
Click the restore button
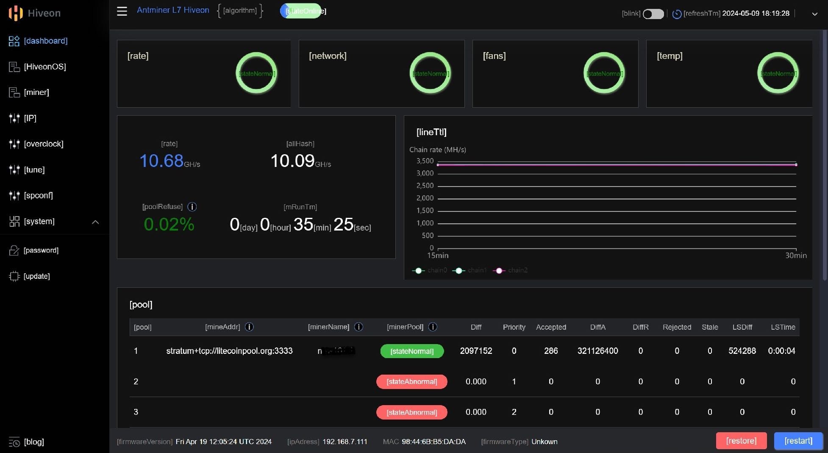[x=741, y=441]
